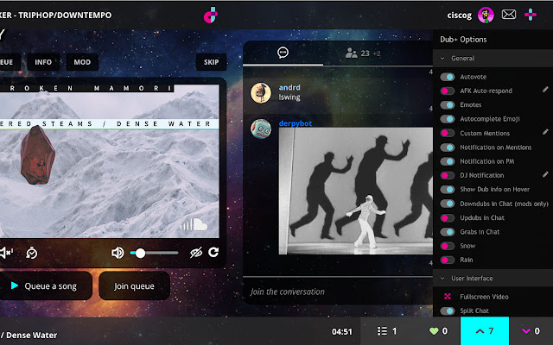The height and width of the screenshot is (345, 553).
Task: Hide video using the crossed-eye icon
Action: pyautogui.click(x=194, y=253)
